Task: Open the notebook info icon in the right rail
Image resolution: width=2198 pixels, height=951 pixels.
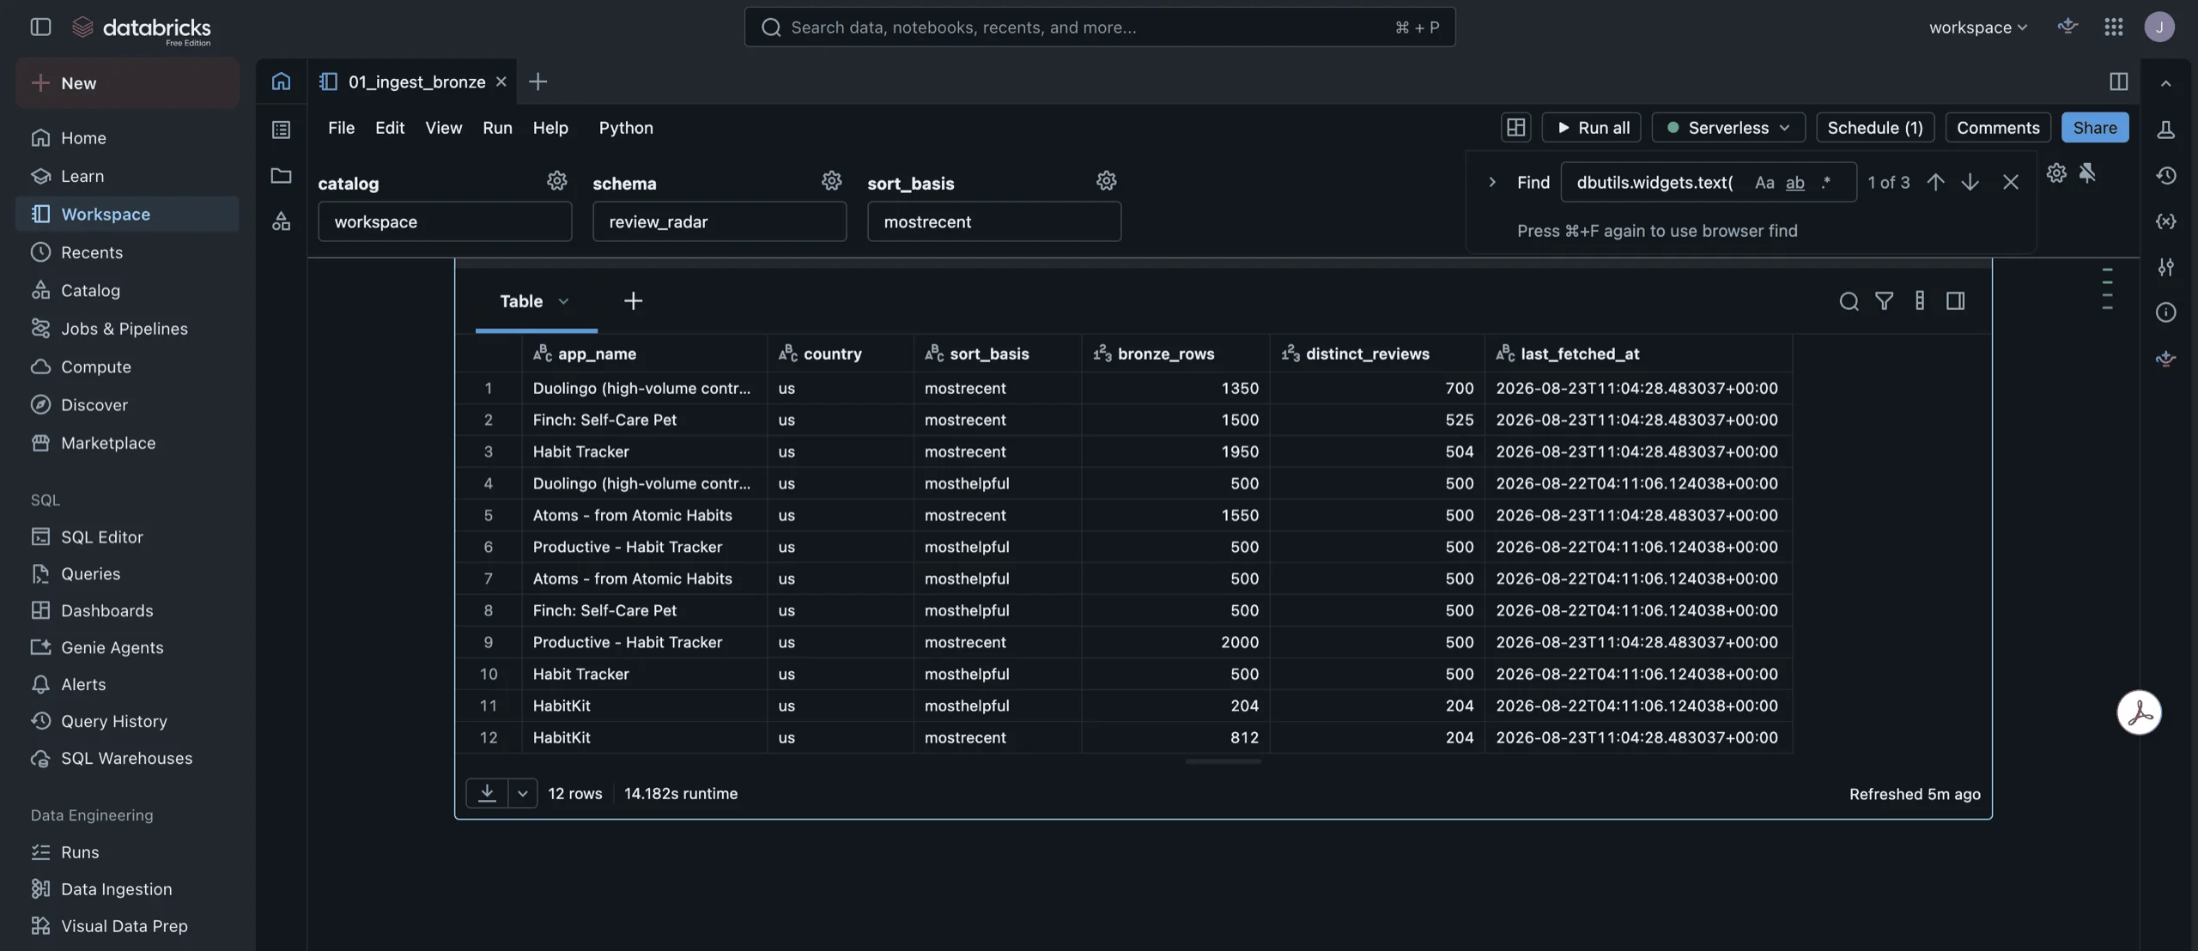Action: [x=2165, y=312]
